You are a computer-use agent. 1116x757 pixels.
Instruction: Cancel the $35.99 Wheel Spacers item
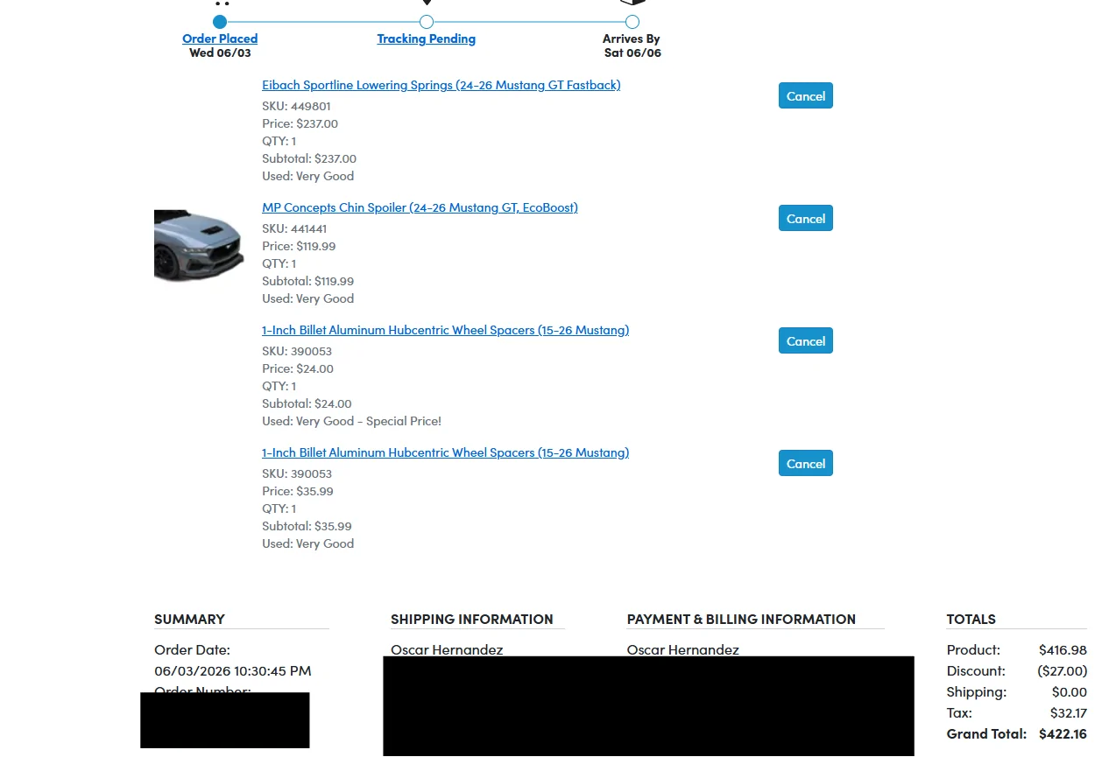tap(806, 463)
